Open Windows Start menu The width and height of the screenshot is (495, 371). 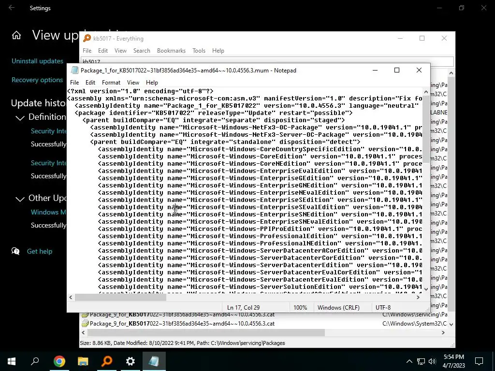(x=12, y=361)
